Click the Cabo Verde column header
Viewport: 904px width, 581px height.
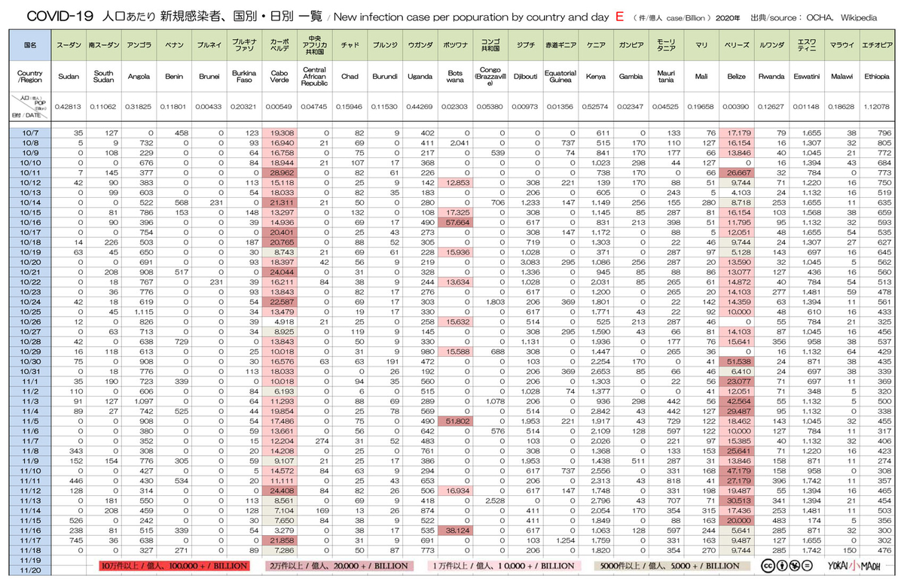click(x=279, y=77)
